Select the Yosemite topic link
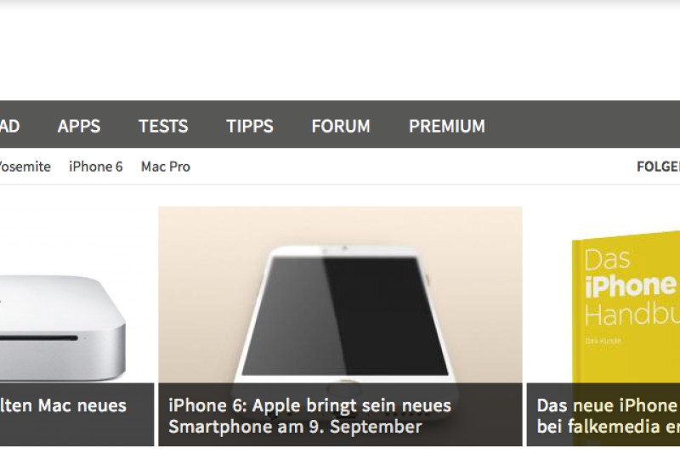680x476 pixels. 25,167
